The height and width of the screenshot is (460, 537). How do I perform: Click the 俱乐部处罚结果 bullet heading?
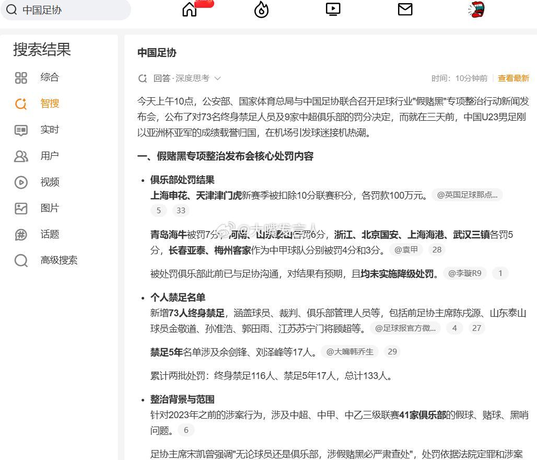[182, 180]
